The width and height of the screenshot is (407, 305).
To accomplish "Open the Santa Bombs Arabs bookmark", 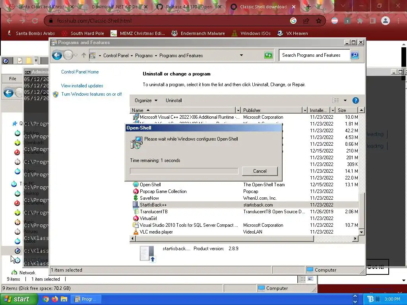I will [31, 33].
